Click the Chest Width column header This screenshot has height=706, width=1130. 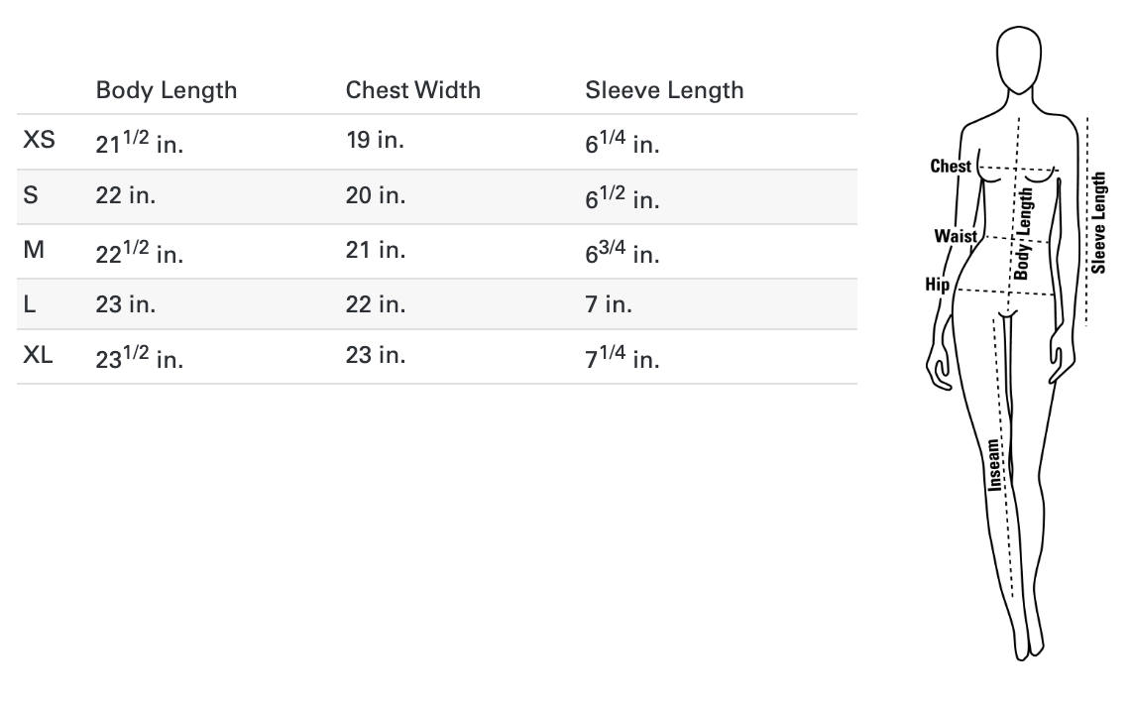point(412,90)
